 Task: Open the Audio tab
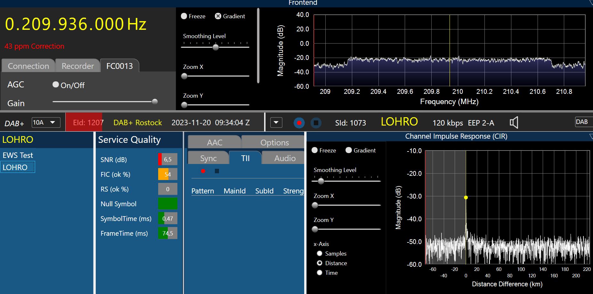(285, 158)
